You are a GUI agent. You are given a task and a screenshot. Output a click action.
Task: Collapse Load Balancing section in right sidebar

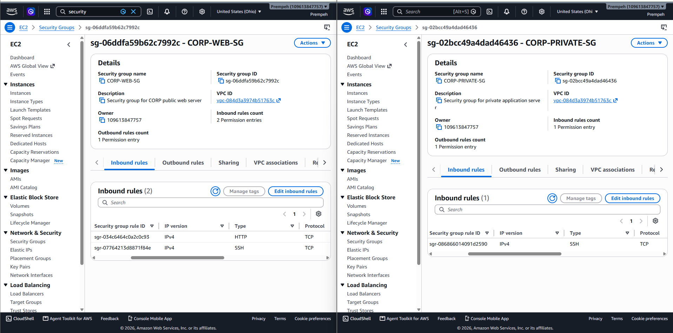click(x=342, y=285)
